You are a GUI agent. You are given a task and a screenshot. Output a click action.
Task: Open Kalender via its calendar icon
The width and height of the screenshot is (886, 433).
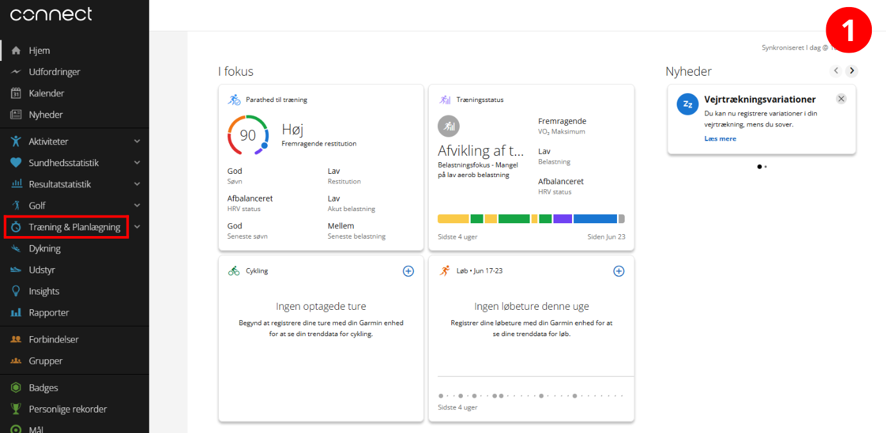[x=16, y=94]
